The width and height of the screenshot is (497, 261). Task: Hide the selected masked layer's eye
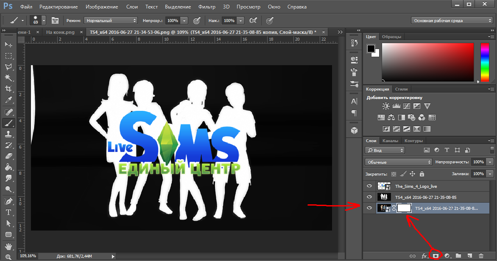click(369, 208)
